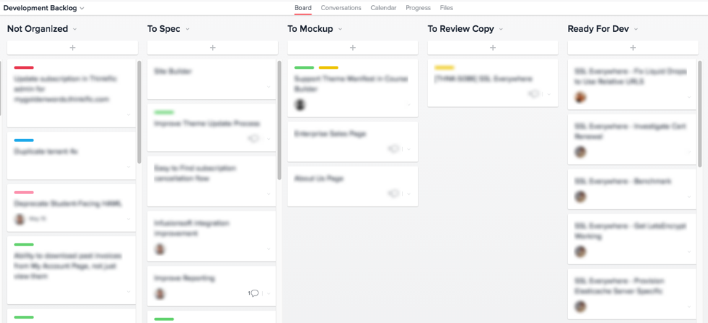Click the assignee avatar on Infusionsoft integration improvement
Screen dimensions: 708x323
[x=160, y=249]
